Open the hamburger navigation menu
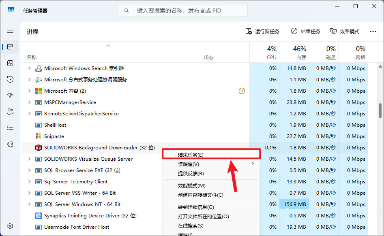Image resolution: width=384 pixels, height=236 pixels. click(x=10, y=31)
